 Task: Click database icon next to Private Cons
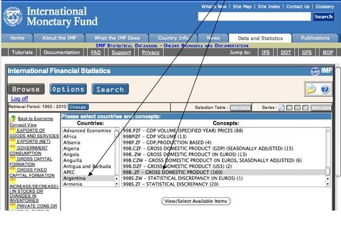click(x=13, y=206)
